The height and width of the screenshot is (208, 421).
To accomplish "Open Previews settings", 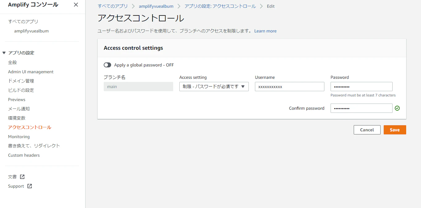I will tap(17, 100).
